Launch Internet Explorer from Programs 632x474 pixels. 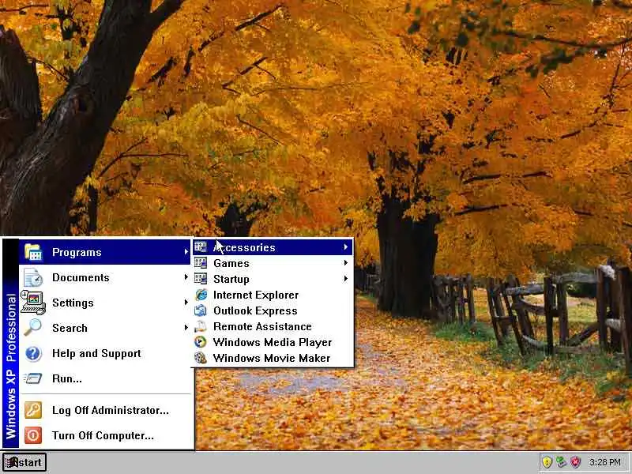click(x=273, y=295)
